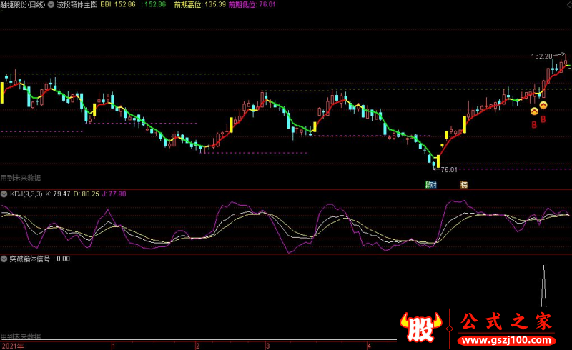Click the upper orange buy arrow marker
Image resolution: width=572 pixels, height=350 pixels.
click(x=543, y=106)
